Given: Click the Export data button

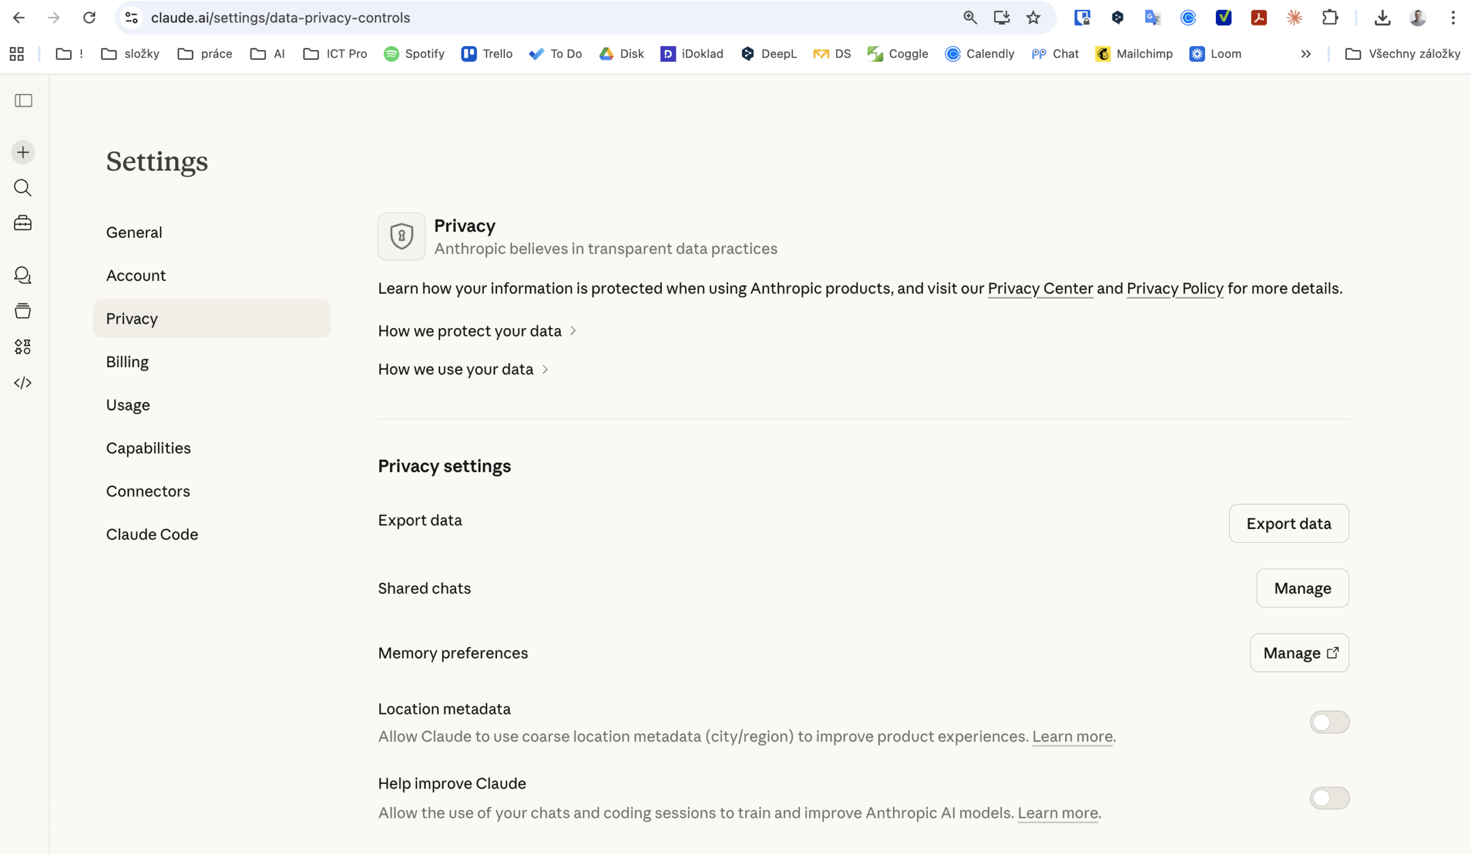Looking at the screenshot, I should pos(1288,523).
